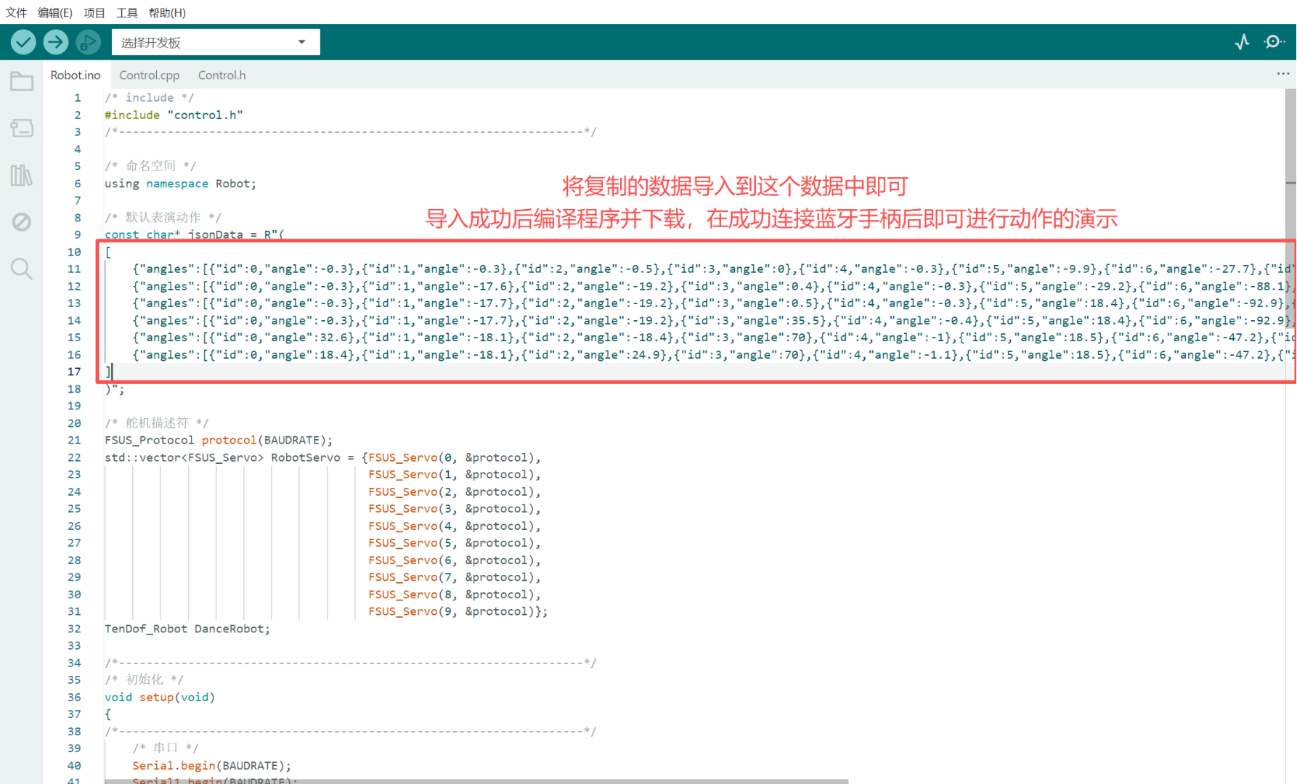Open the 工具 menu
Viewport: 1297px width, 784px height.
click(x=126, y=12)
